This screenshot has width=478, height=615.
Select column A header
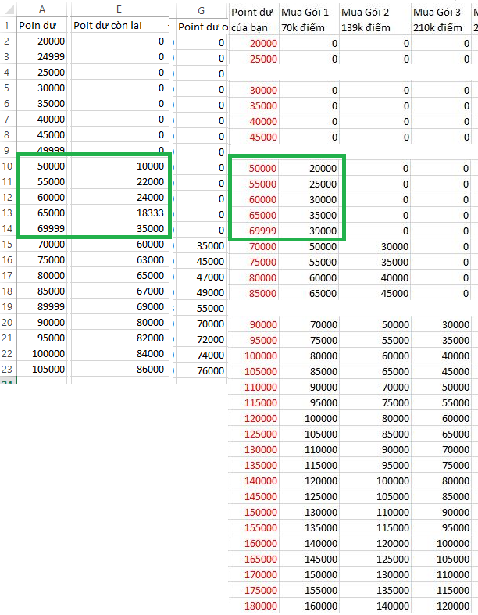click(42, 9)
